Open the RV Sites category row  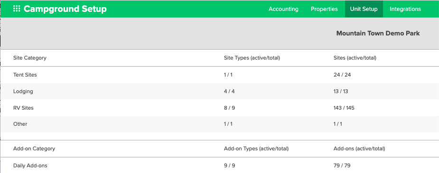pos(219,108)
